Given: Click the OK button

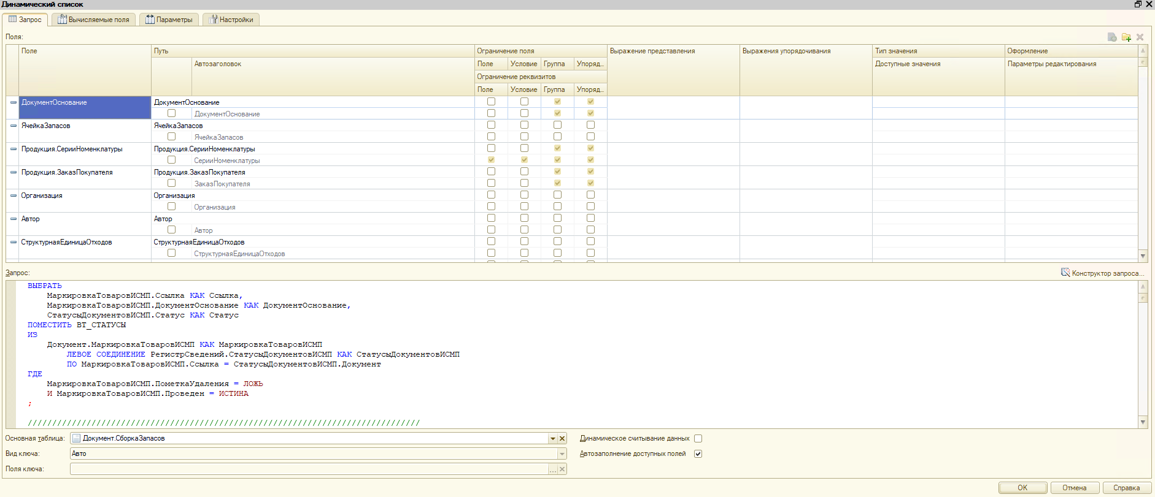Looking at the screenshot, I should [1022, 488].
